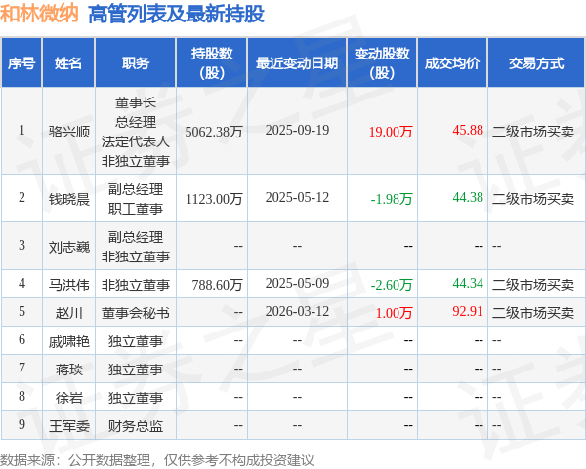The height and width of the screenshot is (469, 586).
Task: Click the date 2026-03-12
Action: [298, 311]
